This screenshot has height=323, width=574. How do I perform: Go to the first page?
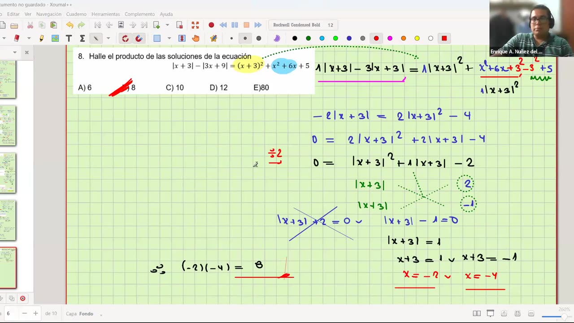pyautogui.click(x=98, y=25)
